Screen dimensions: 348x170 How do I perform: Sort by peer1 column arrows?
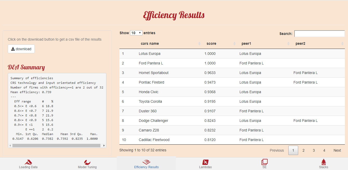coord(288,44)
